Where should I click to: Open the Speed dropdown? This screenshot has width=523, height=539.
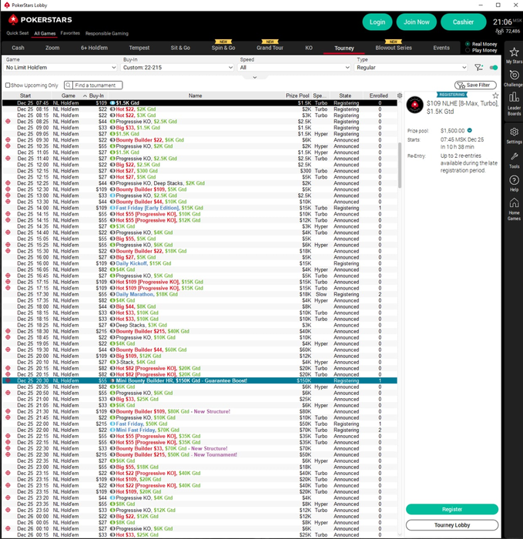click(x=294, y=68)
